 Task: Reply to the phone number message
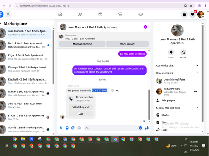coord(117,91)
